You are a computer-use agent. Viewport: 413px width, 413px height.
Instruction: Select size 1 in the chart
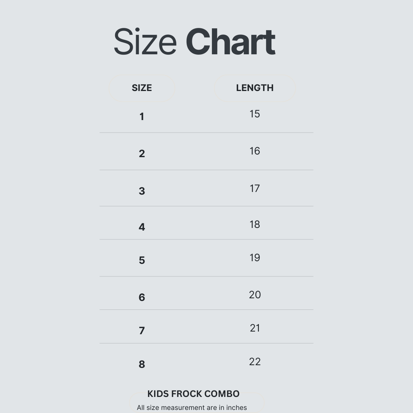point(142,117)
